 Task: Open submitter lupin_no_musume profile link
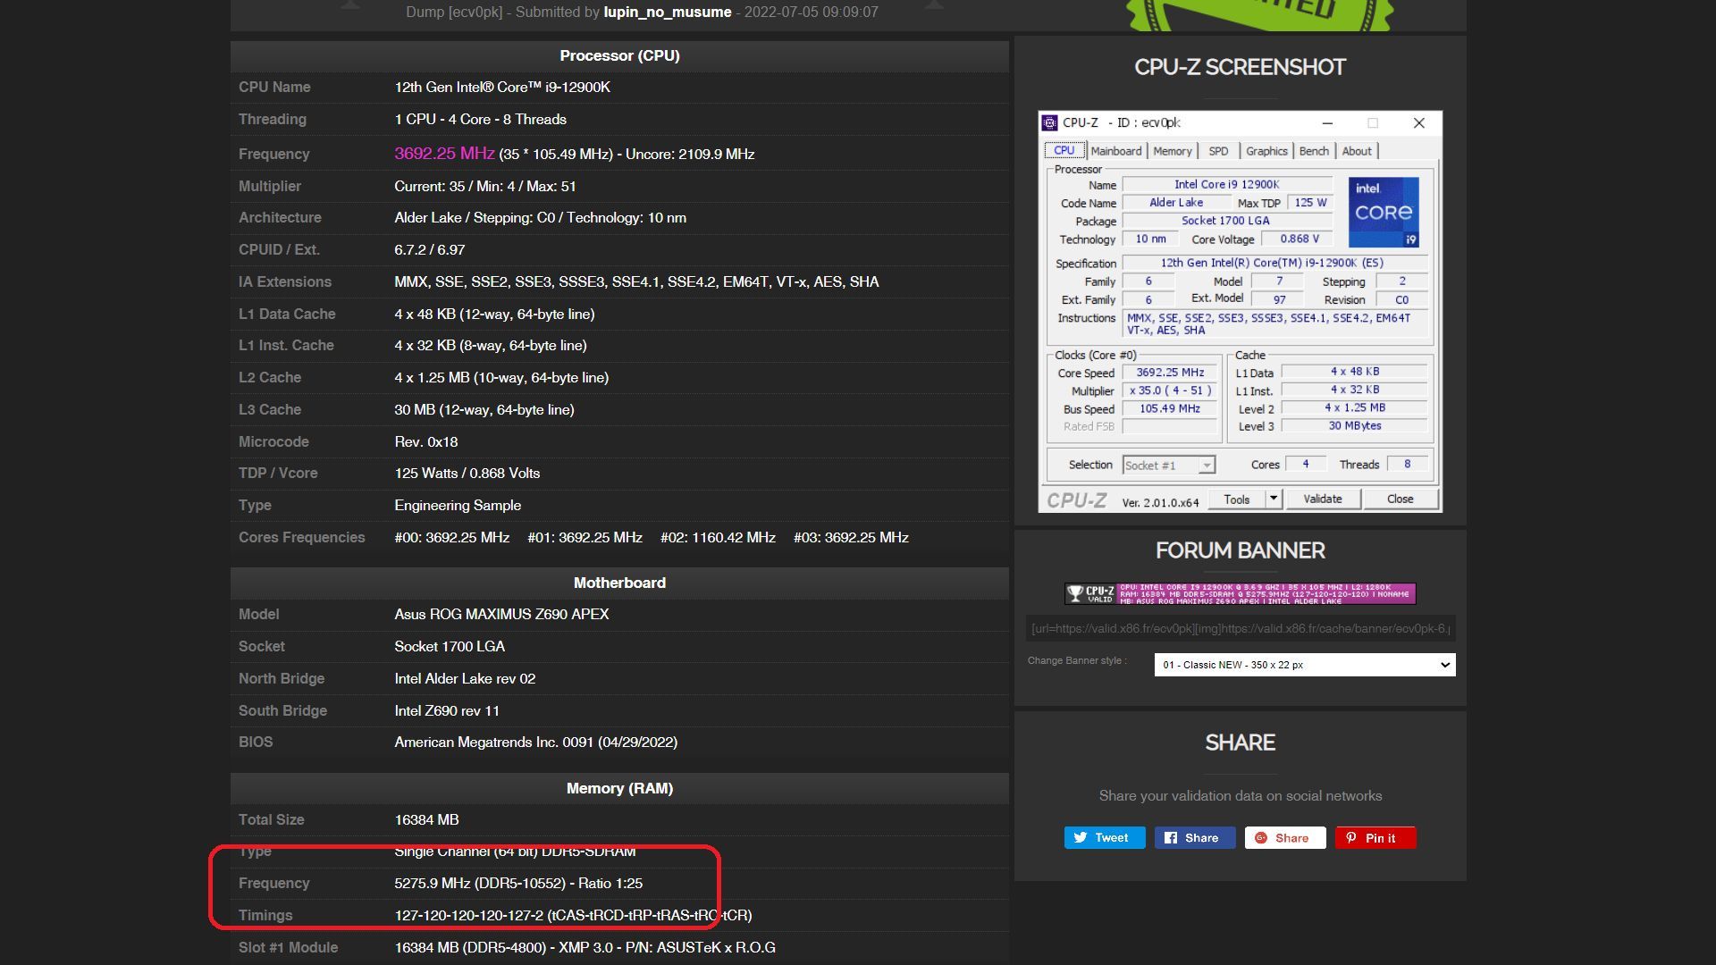point(668,13)
